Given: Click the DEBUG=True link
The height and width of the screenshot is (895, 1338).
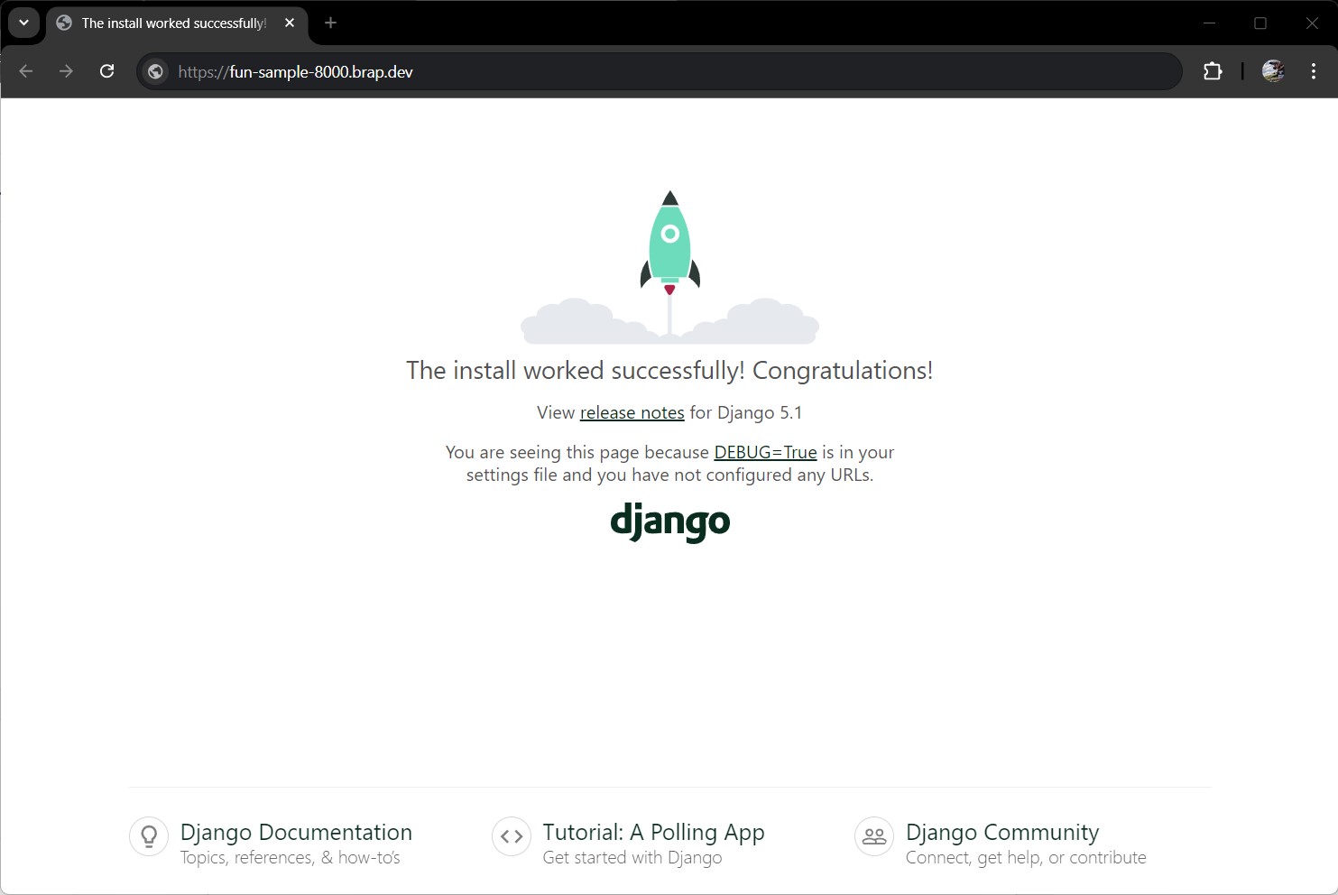Looking at the screenshot, I should point(764,452).
